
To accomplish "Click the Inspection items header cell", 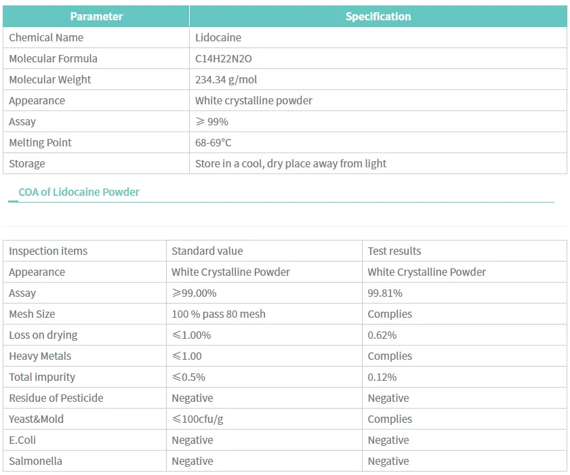I will tap(48, 251).
